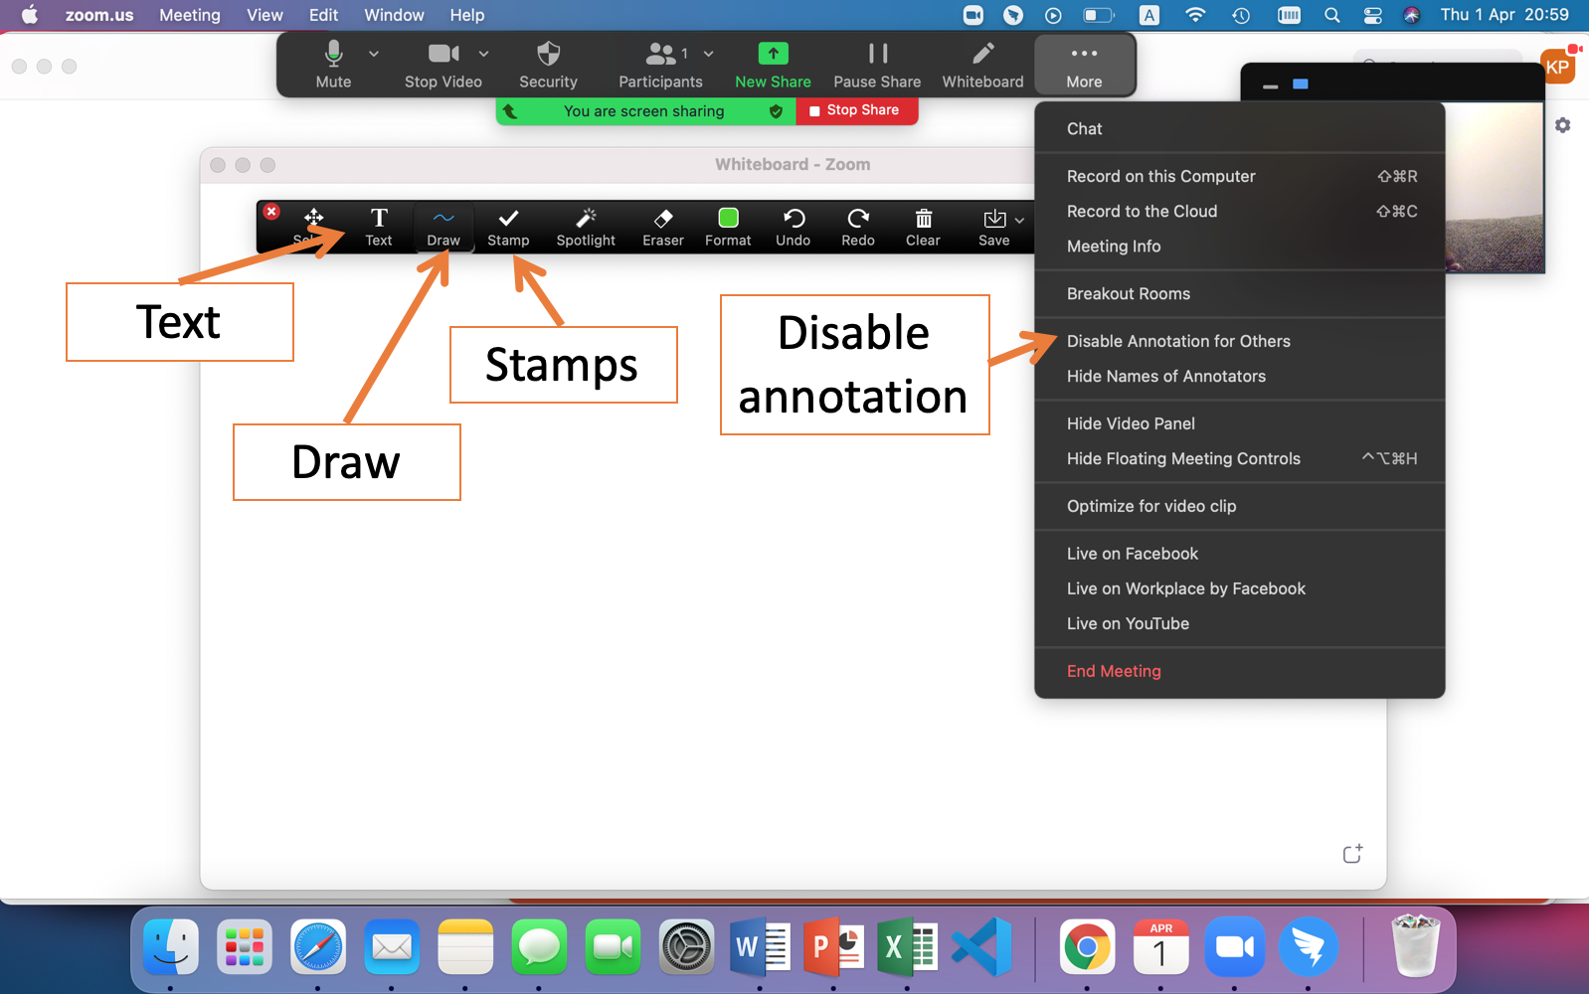This screenshot has width=1589, height=994.
Task: Start a New Share
Action: point(773,65)
